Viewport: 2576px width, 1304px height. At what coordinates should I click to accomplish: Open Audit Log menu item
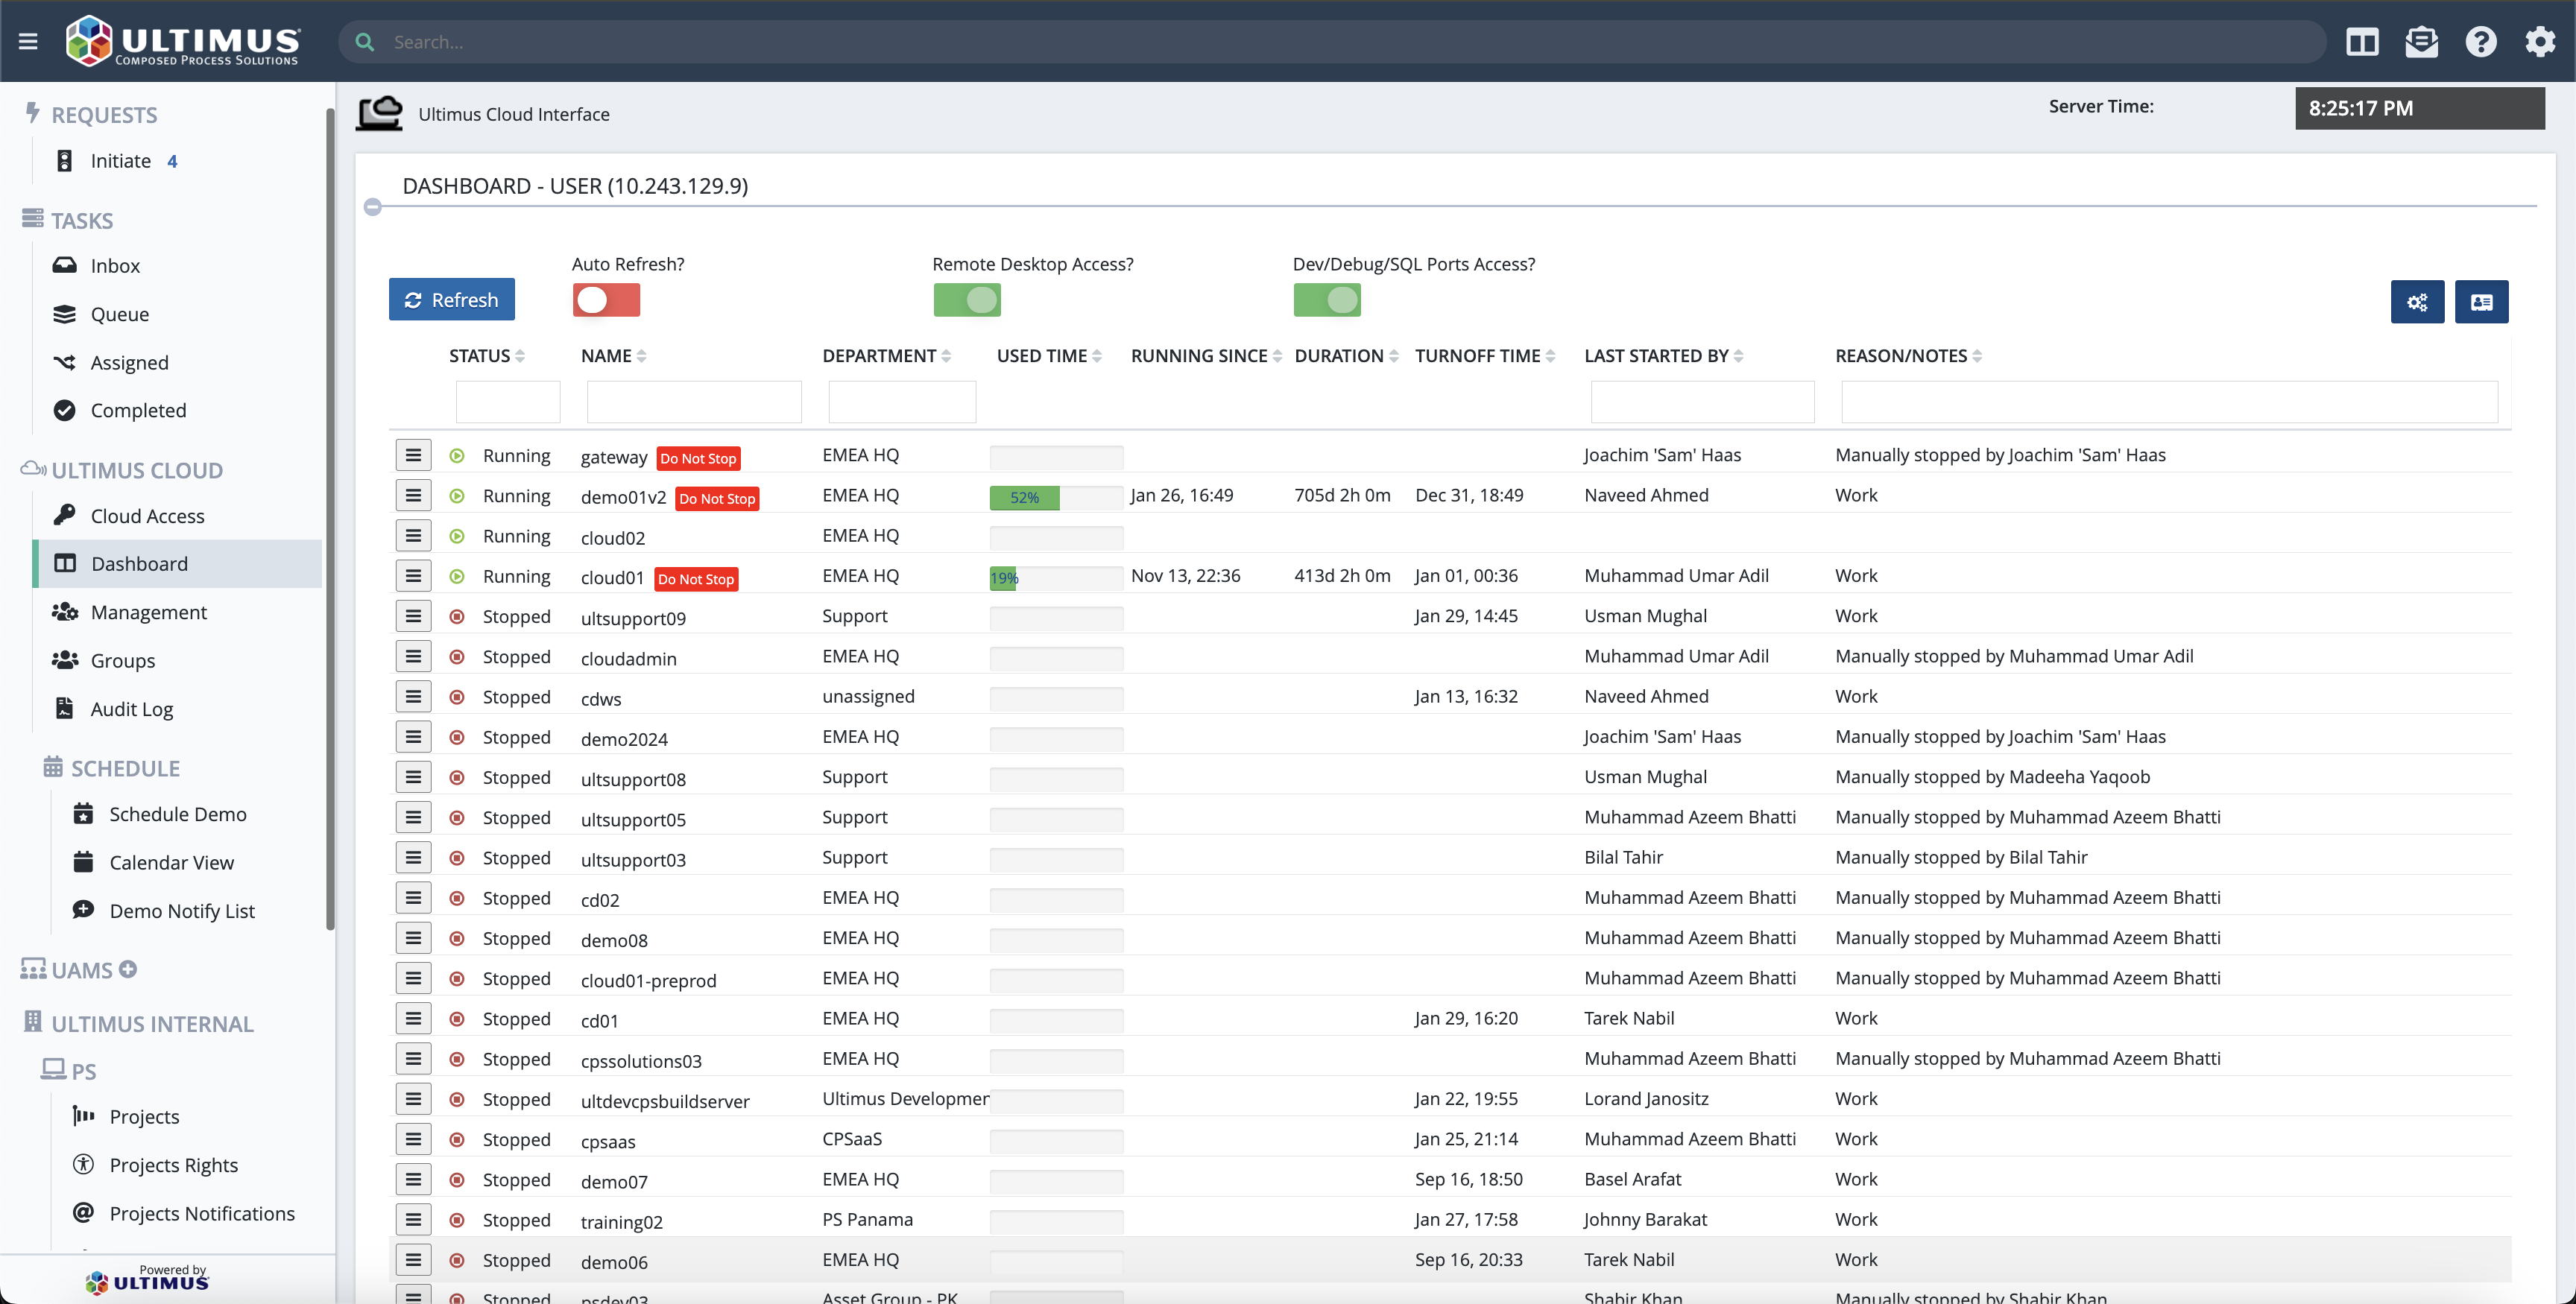(131, 709)
